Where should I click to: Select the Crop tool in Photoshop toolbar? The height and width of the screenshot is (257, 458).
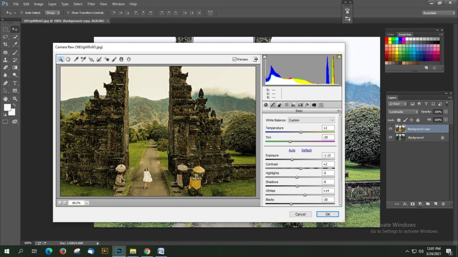click(x=5, y=44)
